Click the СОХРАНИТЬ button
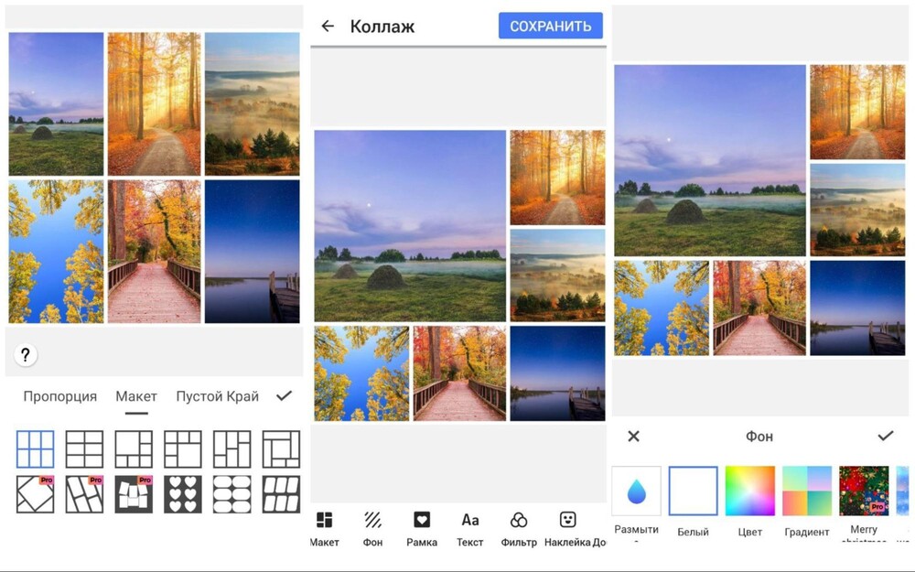This screenshot has height=572, width=915. pos(550,26)
